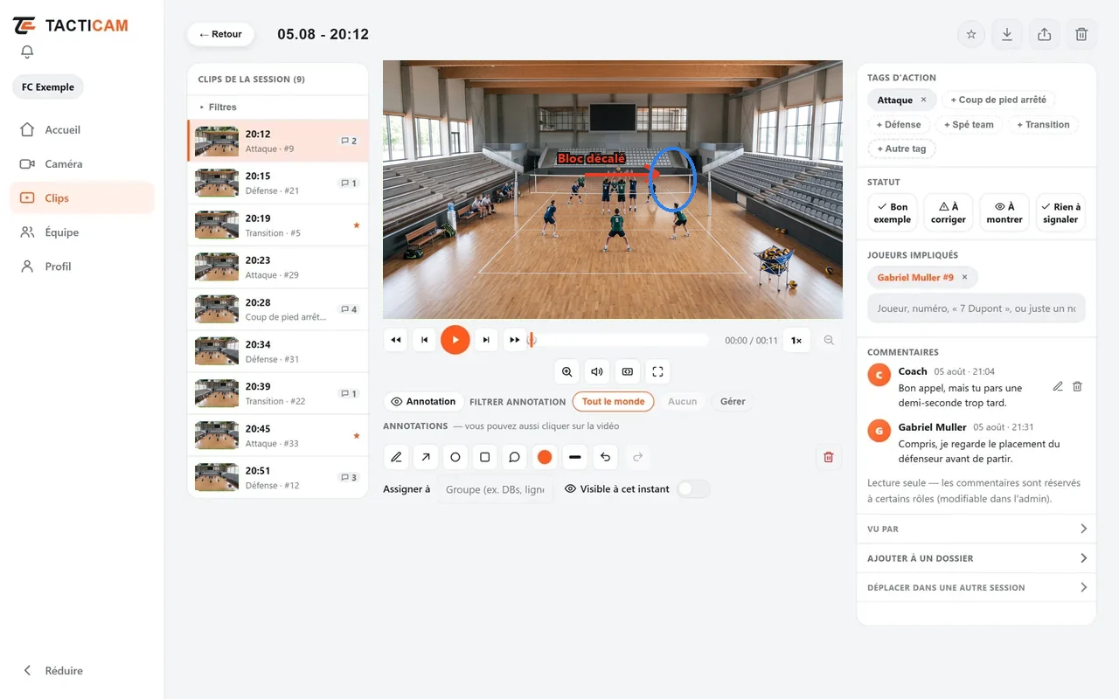Open Équipe section
The width and height of the screenshot is (1119, 699).
point(82,232)
